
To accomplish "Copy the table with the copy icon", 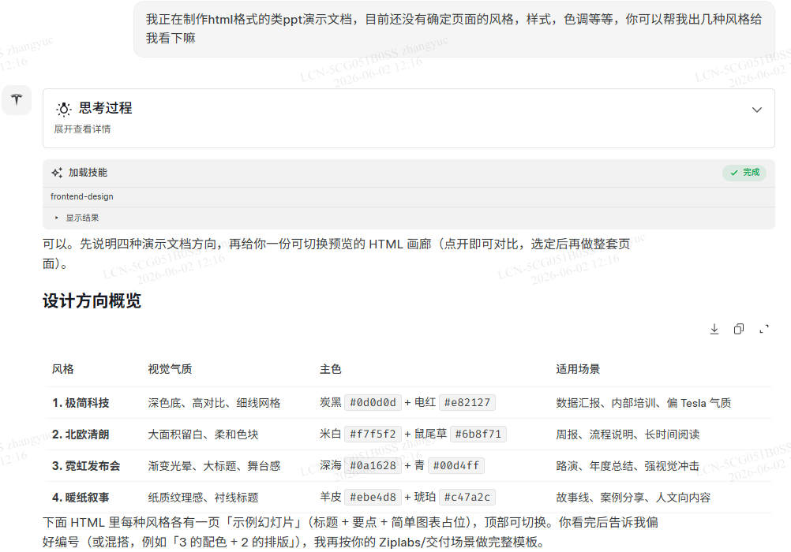I will click(739, 329).
